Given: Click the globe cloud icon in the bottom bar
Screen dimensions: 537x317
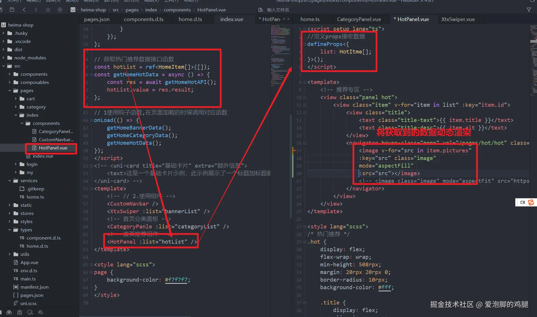Looking at the screenshot, I should point(41,312).
